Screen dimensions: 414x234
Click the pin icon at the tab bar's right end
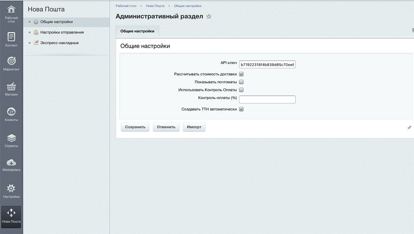click(412, 31)
